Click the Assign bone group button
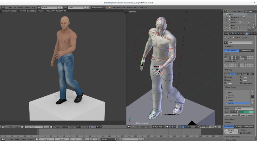The image size is (257, 141). point(227,115)
